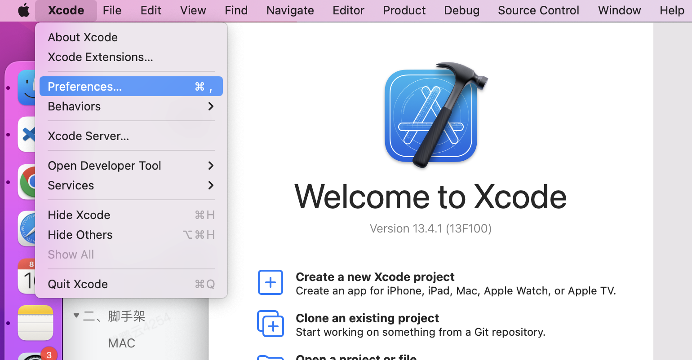Collapse the 二、脚手架 tree item
This screenshot has width=692, height=360.
(x=76, y=316)
